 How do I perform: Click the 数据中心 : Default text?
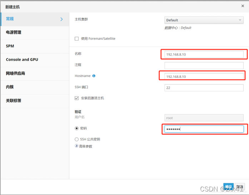pyautogui.click(x=178, y=28)
